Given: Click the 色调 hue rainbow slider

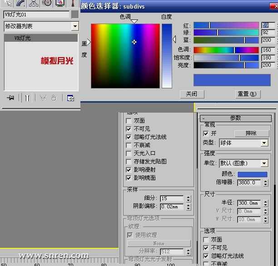Looking at the screenshot, I should [226, 50].
